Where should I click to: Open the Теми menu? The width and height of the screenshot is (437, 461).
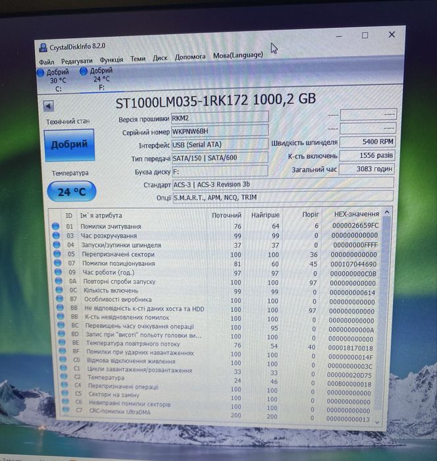(x=138, y=59)
